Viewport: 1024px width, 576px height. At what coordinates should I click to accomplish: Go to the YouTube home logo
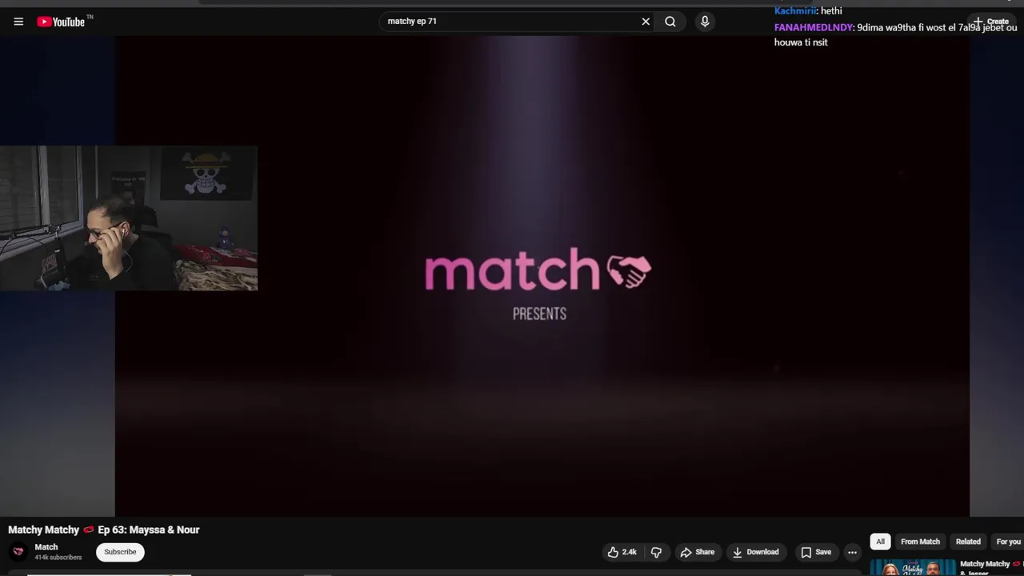(x=61, y=22)
